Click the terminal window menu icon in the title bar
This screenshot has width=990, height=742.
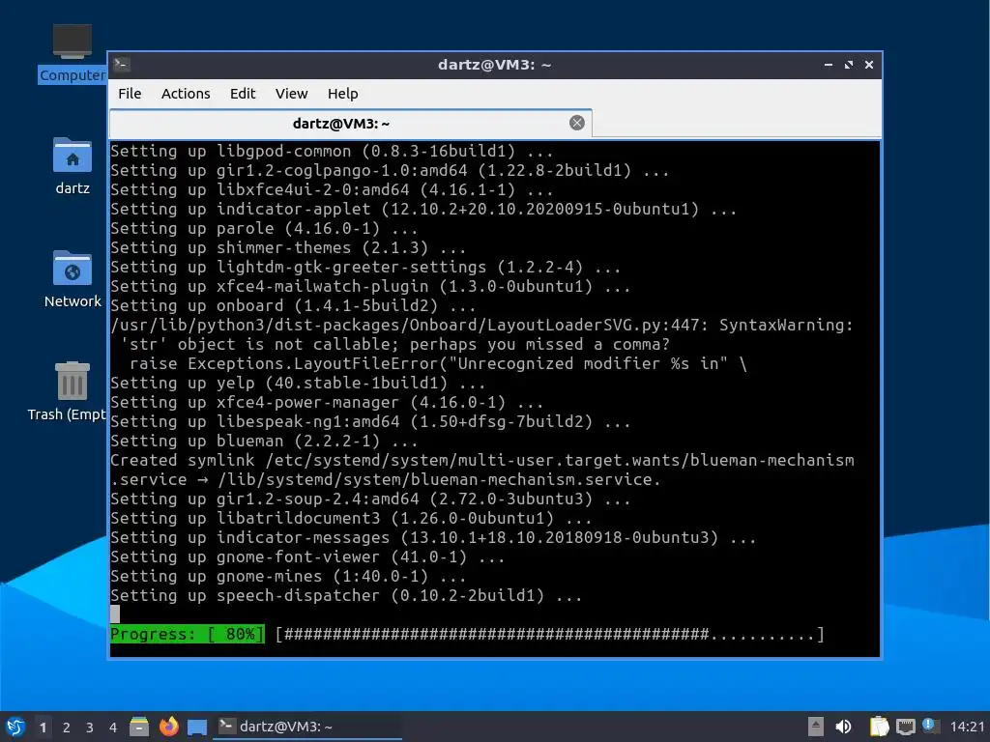point(122,65)
